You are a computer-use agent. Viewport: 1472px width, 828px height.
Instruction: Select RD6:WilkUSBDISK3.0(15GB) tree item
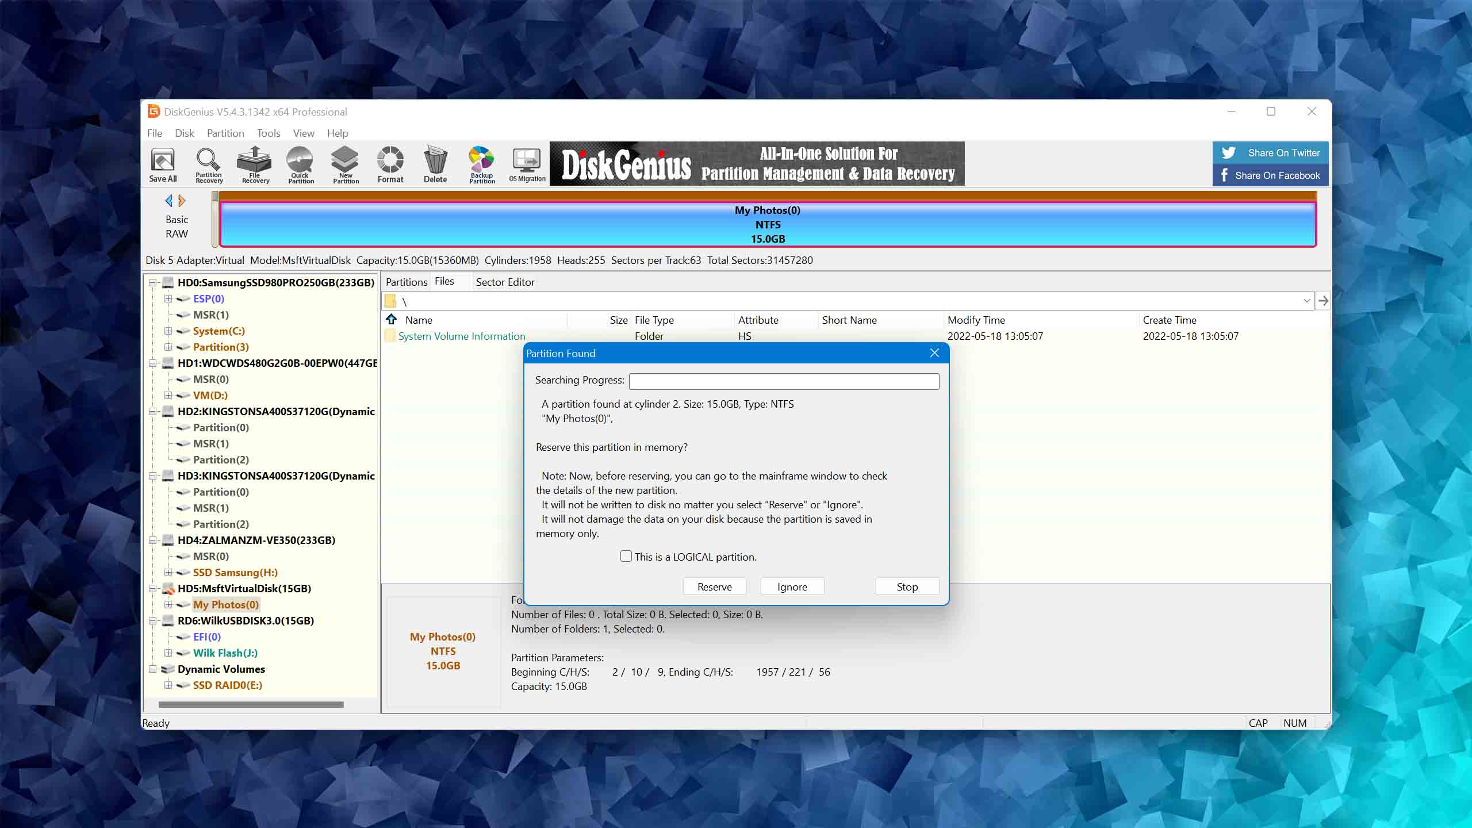pos(246,621)
